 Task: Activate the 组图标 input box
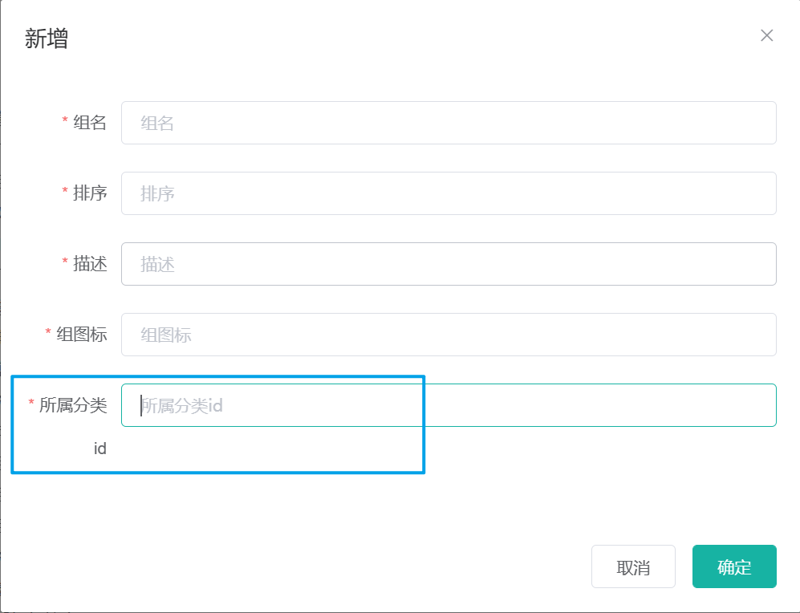[x=449, y=335]
